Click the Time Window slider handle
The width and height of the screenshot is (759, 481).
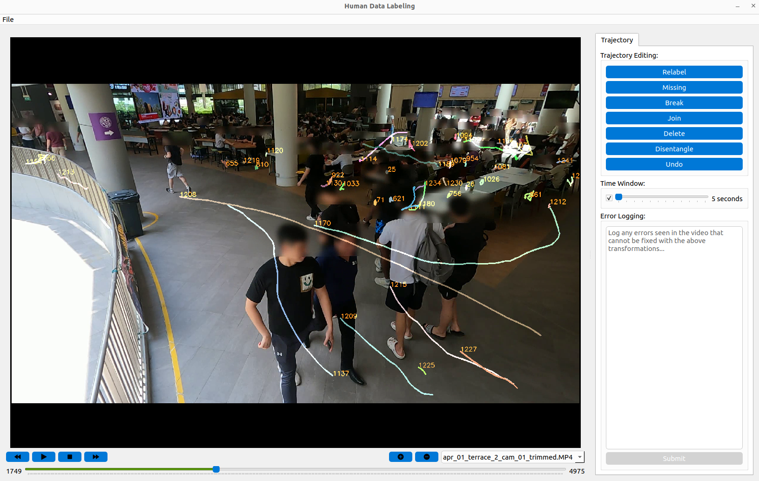pyautogui.click(x=619, y=197)
